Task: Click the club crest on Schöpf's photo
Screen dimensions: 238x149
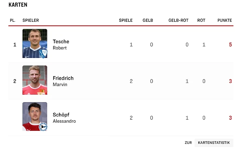Action: [43, 127]
